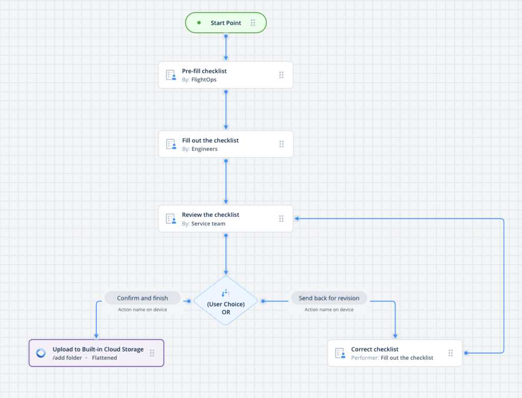Click the Correct checklist form icon
The image size is (522, 398).
[340, 353]
